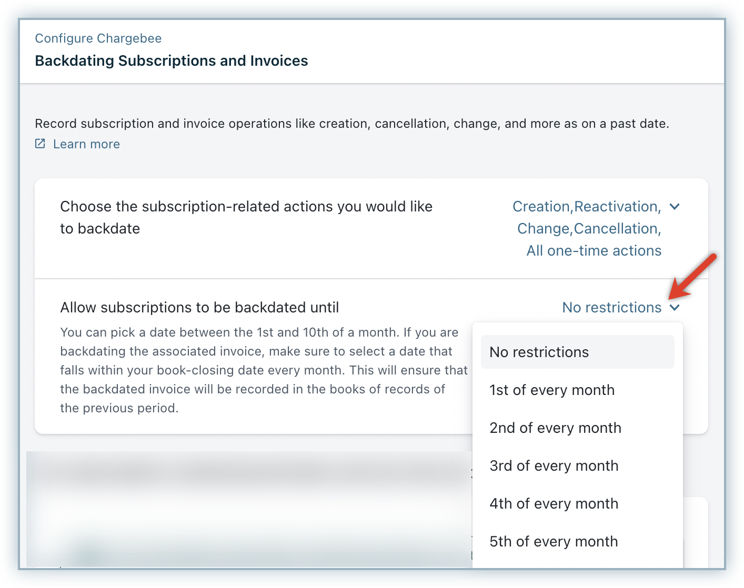Choose 4th of every month option
Image resolution: width=744 pixels, height=588 pixels.
click(554, 504)
